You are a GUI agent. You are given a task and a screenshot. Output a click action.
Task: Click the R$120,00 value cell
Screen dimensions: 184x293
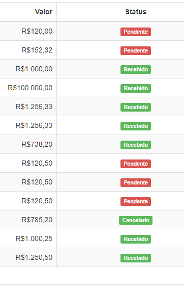click(x=28, y=31)
